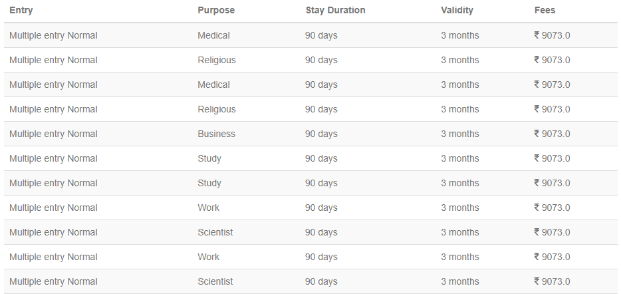Screen dimensions: 621x294
Task: Click the 3 months cell in the Business row
Action: (x=460, y=134)
